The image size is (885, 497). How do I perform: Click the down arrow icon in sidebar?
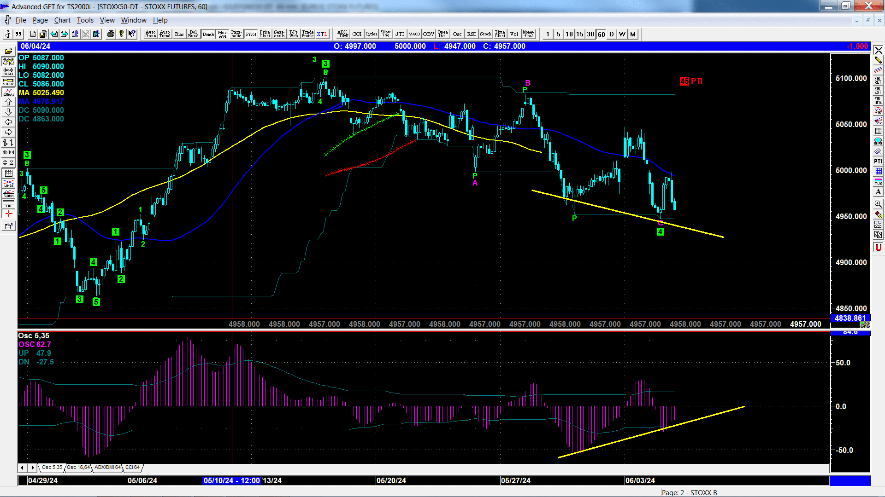(9, 112)
